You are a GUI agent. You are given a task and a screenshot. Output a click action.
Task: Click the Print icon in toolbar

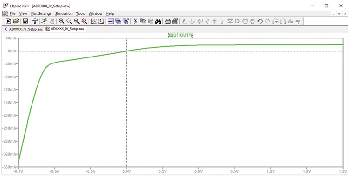[168, 21]
